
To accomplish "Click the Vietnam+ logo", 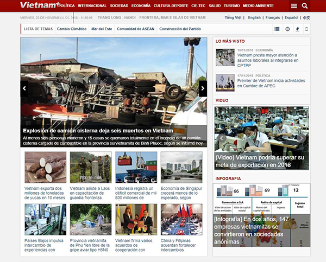I will pyautogui.click(x=38, y=5).
